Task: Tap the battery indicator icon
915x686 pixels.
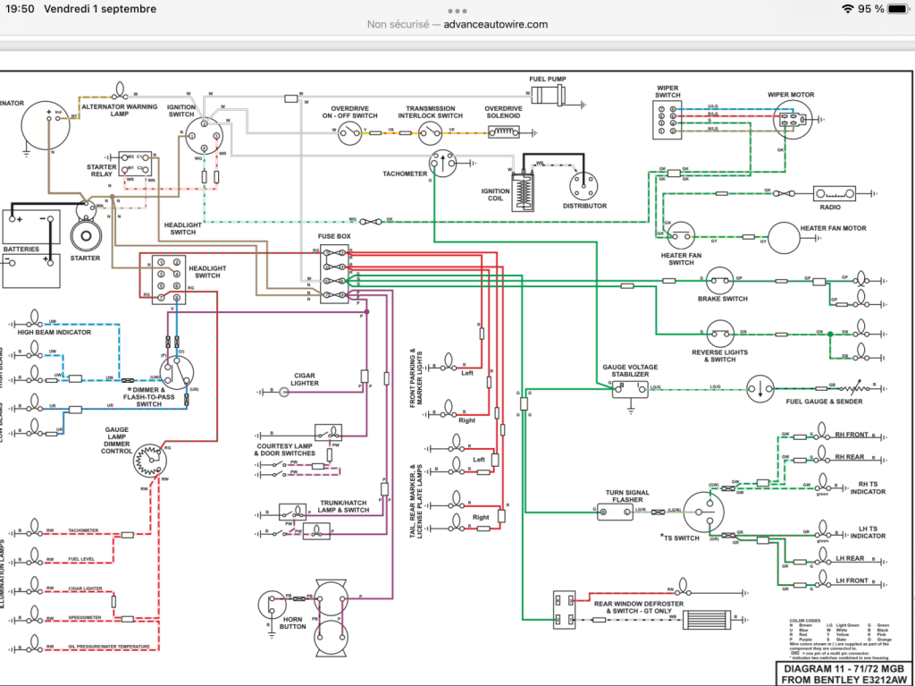Action: (x=897, y=9)
